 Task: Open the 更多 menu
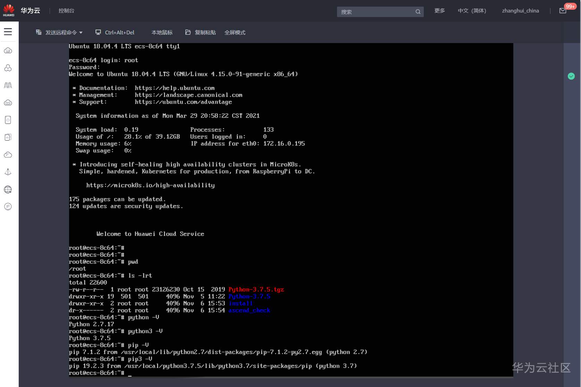tap(439, 11)
